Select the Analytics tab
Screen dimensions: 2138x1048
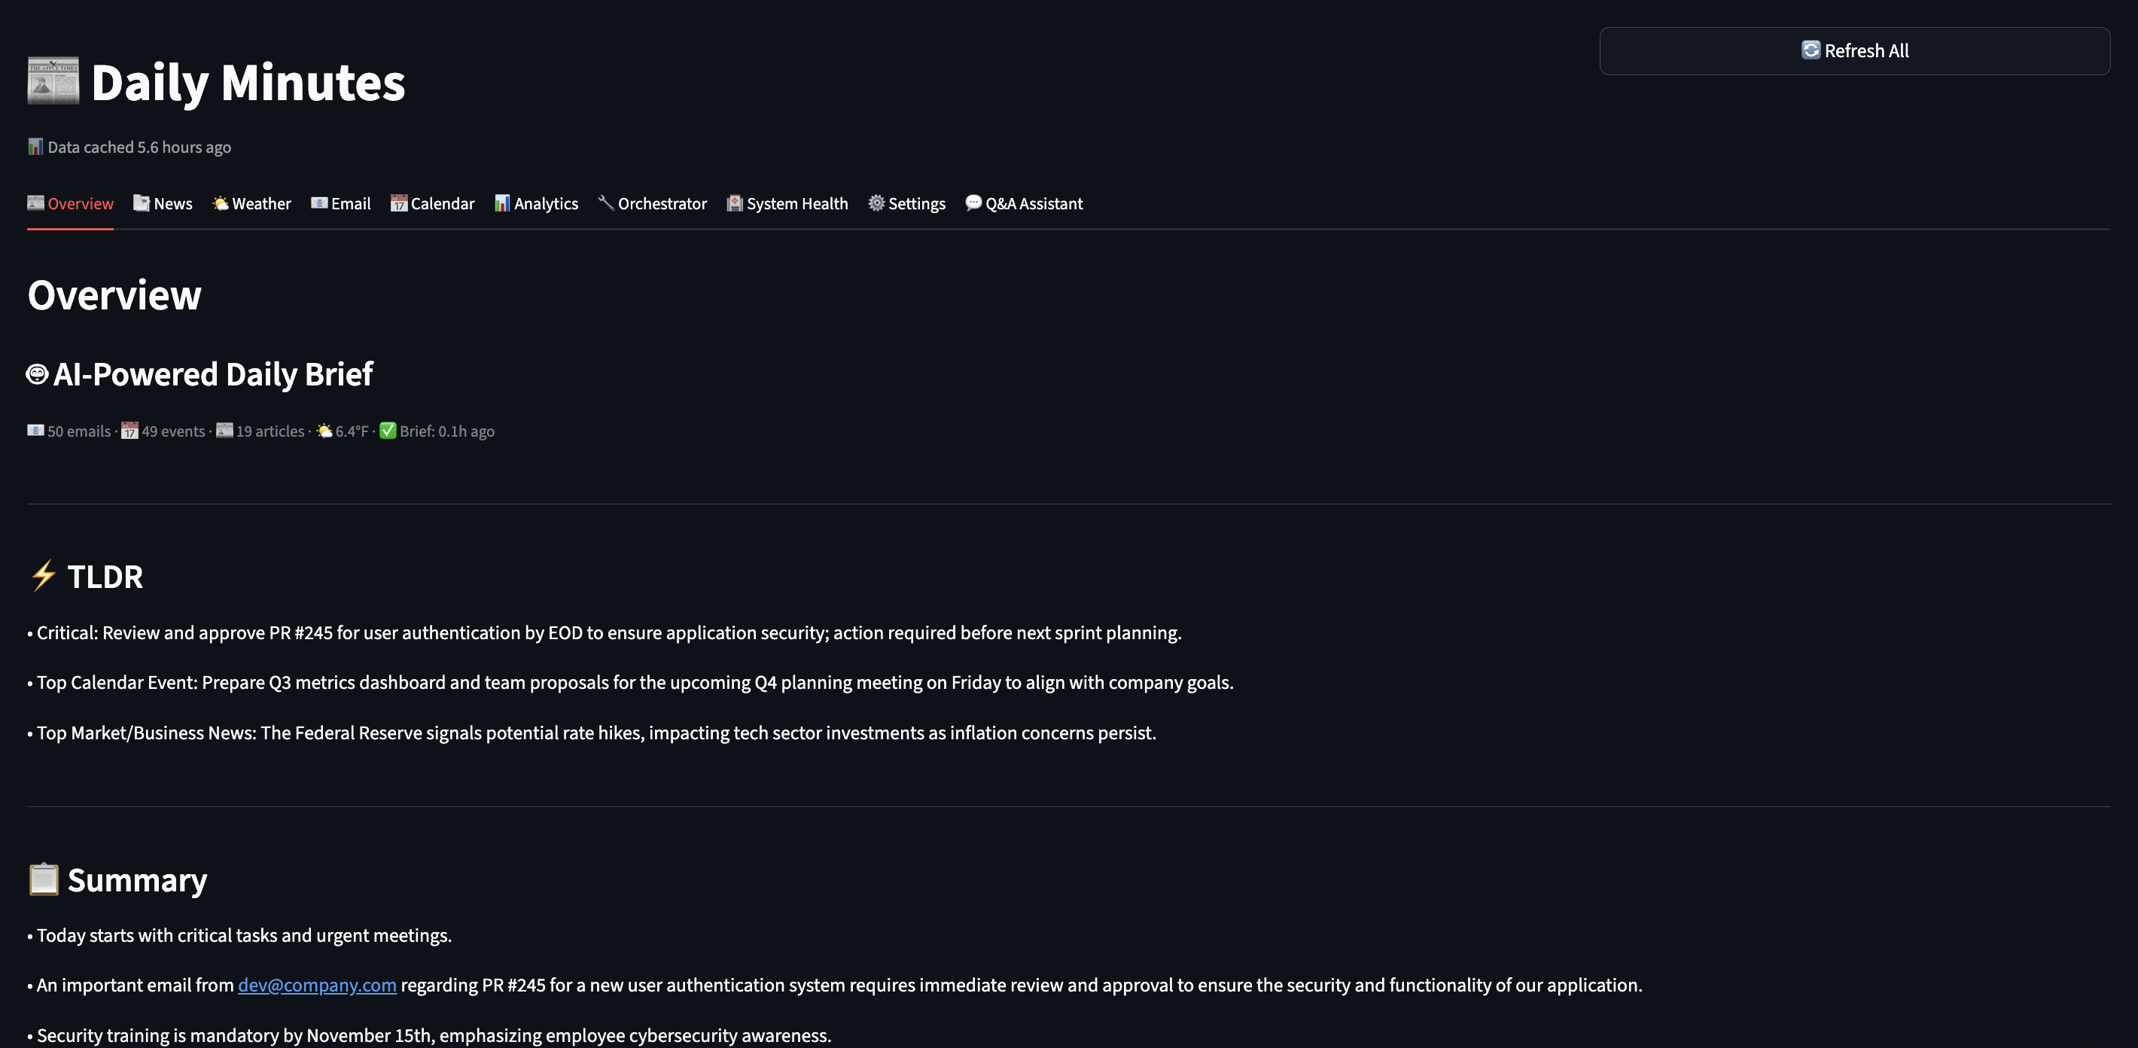tap(536, 203)
